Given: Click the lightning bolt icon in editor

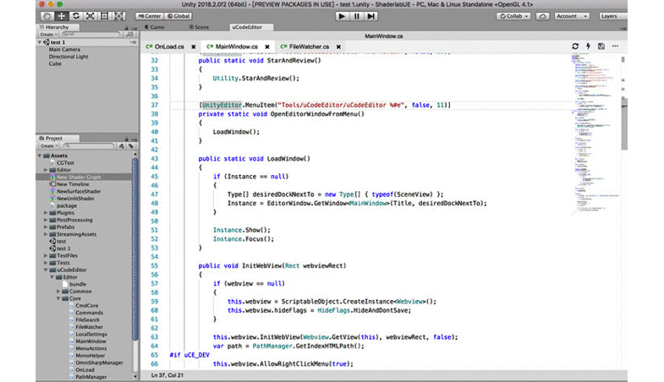Looking at the screenshot, I should [x=588, y=46].
